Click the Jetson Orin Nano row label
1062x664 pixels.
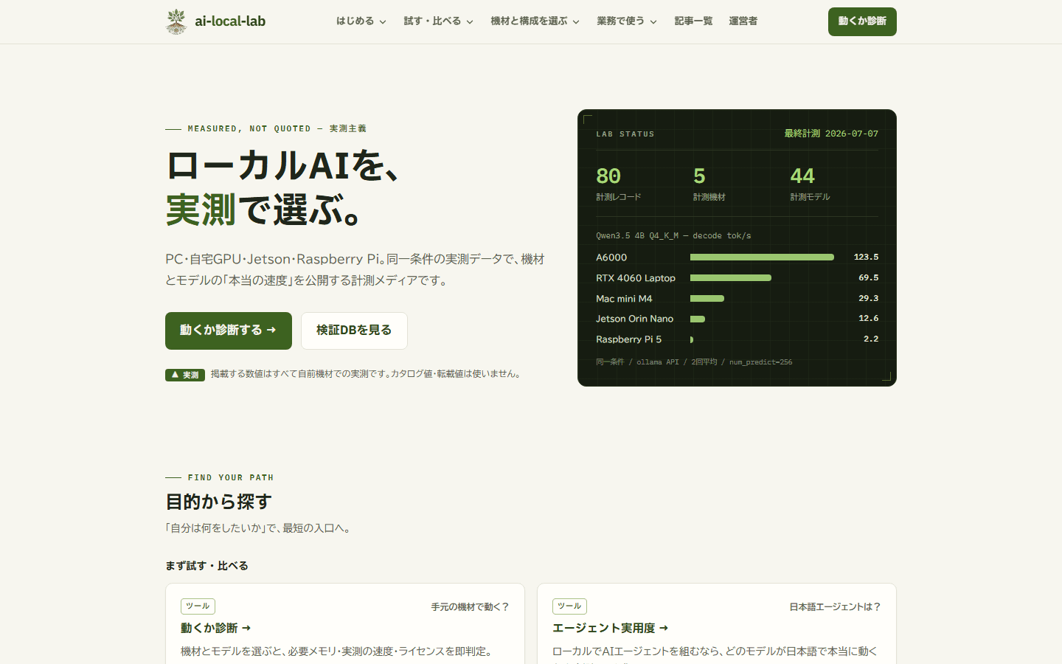(x=635, y=319)
